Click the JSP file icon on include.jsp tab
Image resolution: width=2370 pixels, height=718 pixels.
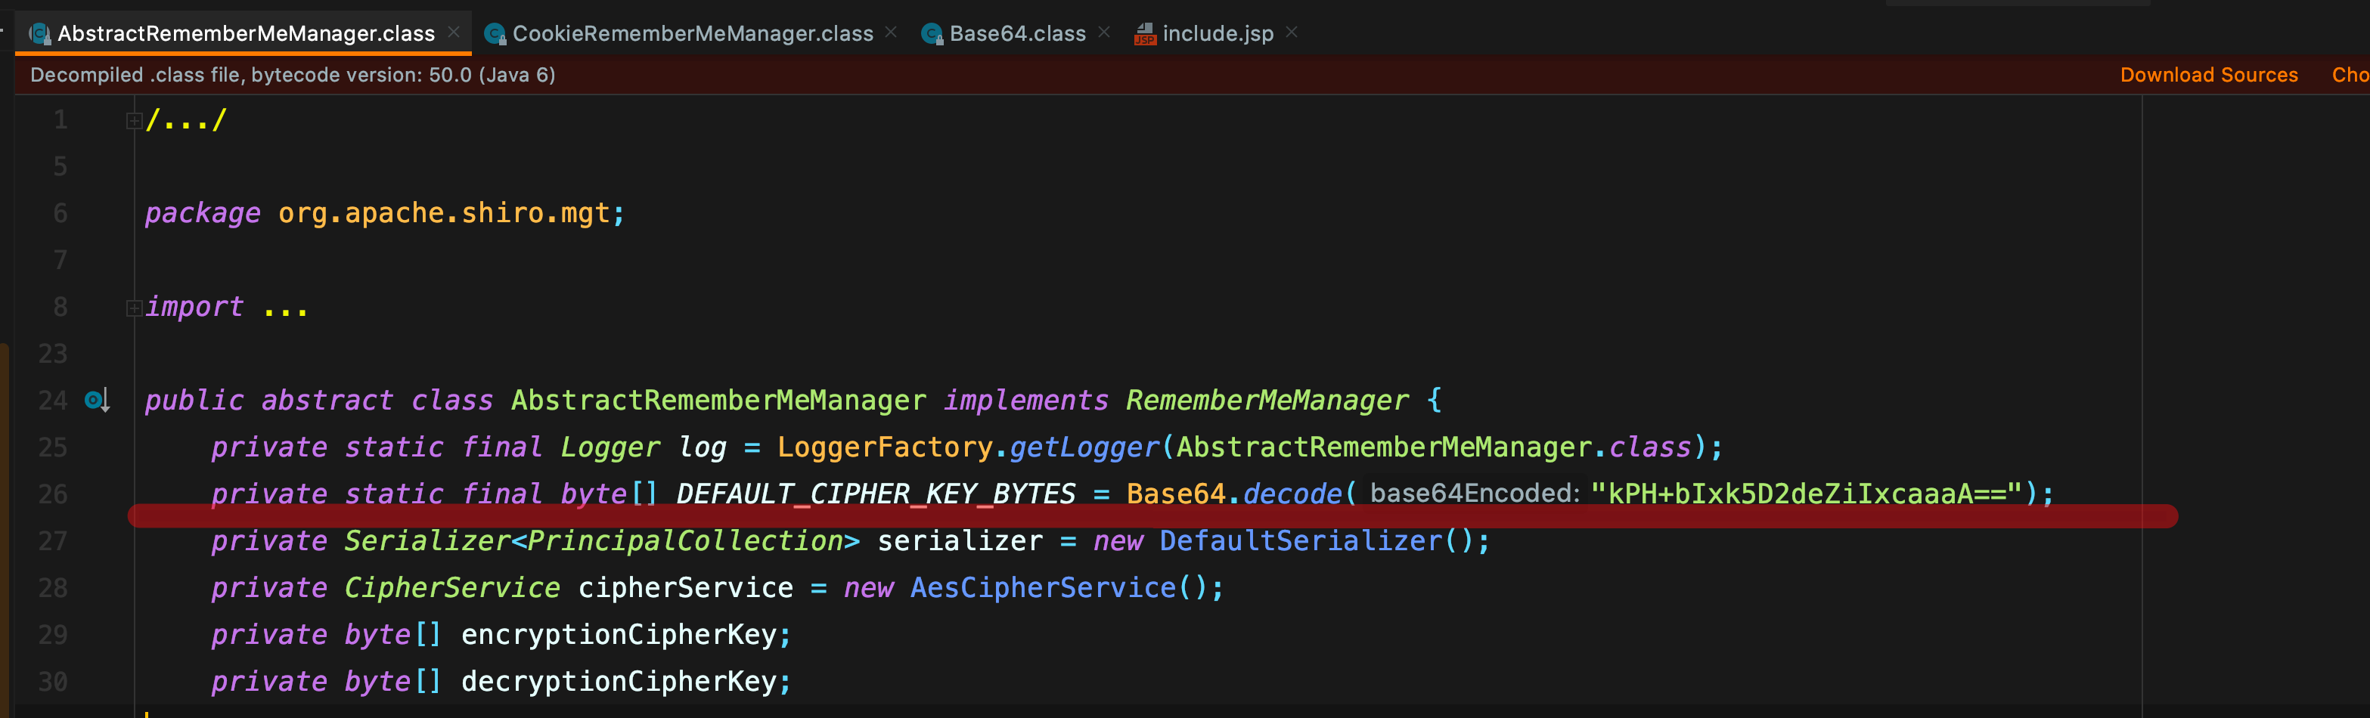click(x=1144, y=34)
